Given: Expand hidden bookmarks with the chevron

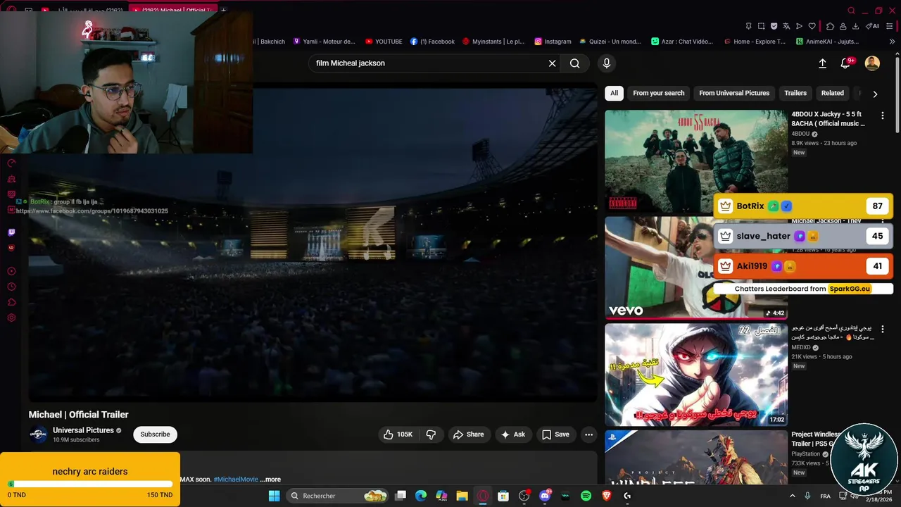Looking at the screenshot, I should pos(893,42).
